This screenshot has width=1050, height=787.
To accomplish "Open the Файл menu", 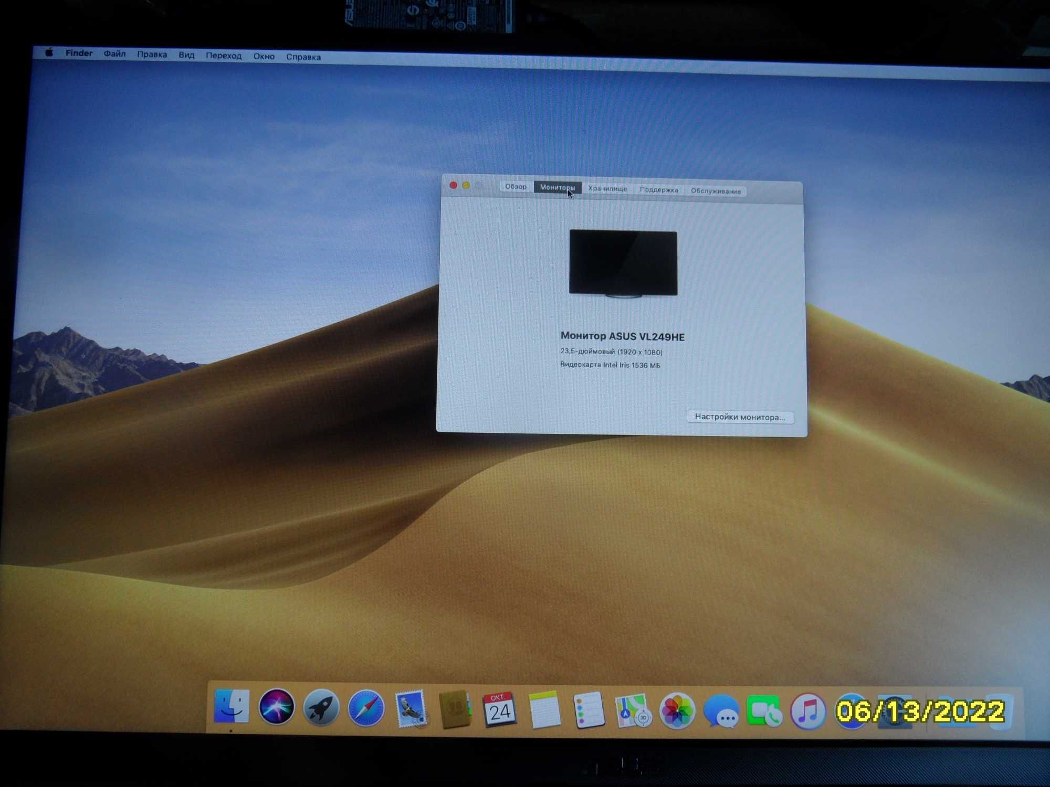I will click(114, 54).
